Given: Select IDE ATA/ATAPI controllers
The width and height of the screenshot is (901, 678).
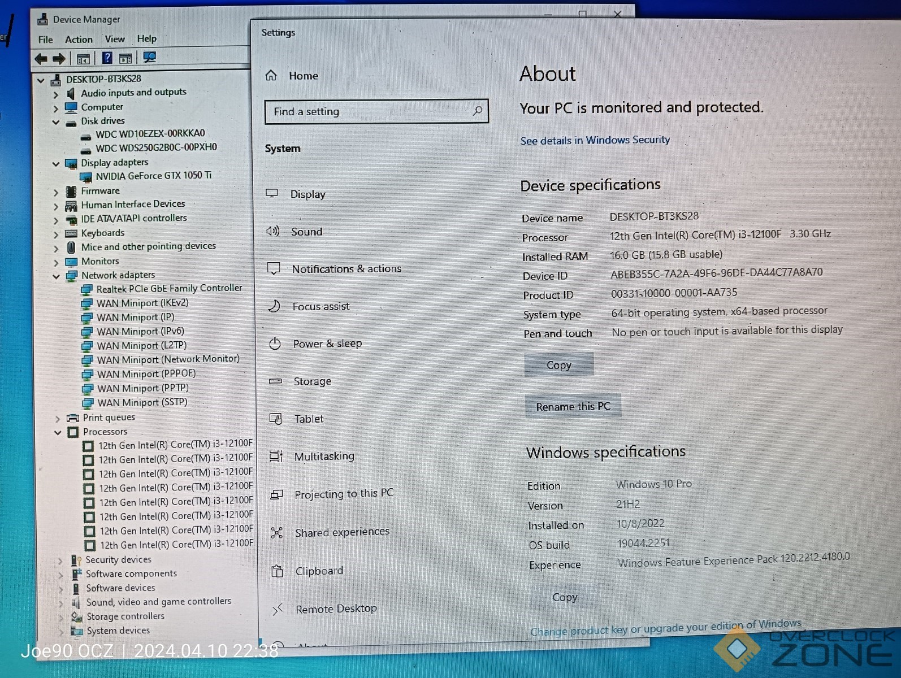Looking at the screenshot, I should pos(134,218).
